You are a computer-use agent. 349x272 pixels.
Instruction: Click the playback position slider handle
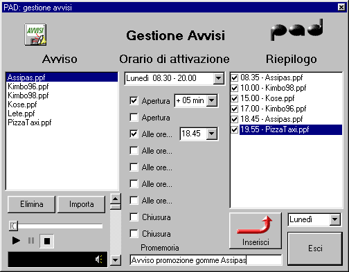[13, 226]
